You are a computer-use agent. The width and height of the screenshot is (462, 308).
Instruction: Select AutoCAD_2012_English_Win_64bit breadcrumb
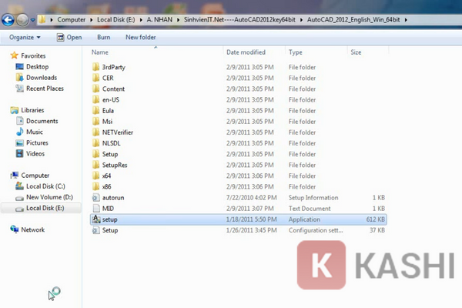coord(353,20)
